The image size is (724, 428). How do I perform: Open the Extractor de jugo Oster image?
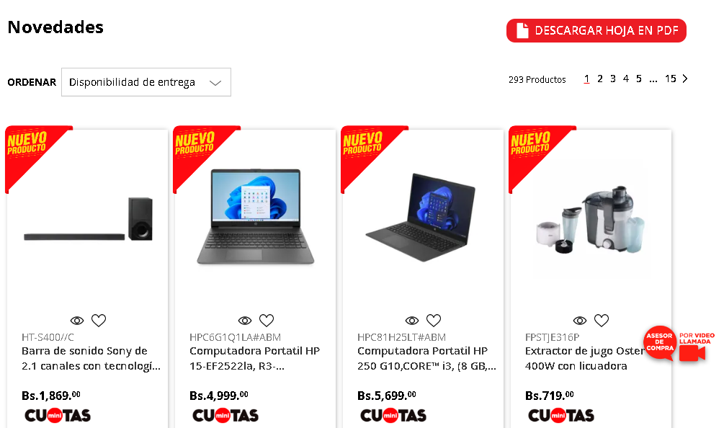[x=591, y=220]
